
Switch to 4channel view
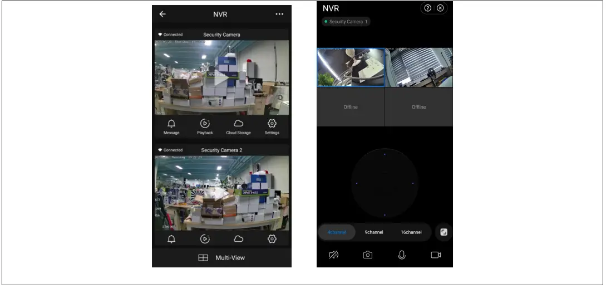pyautogui.click(x=337, y=232)
